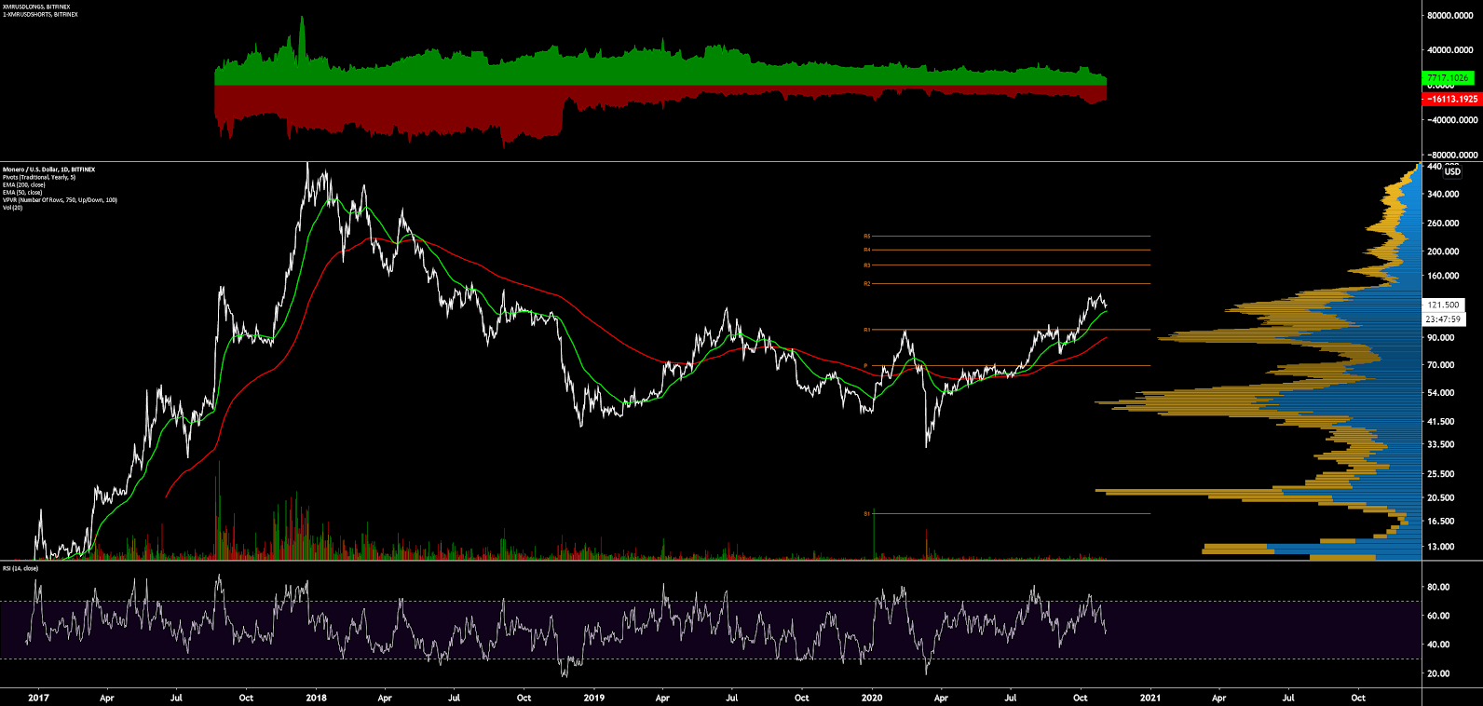Click the 16.500 price axis label

[1440, 521]
